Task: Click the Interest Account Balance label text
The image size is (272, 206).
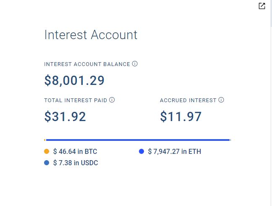Action: (87, 64)
